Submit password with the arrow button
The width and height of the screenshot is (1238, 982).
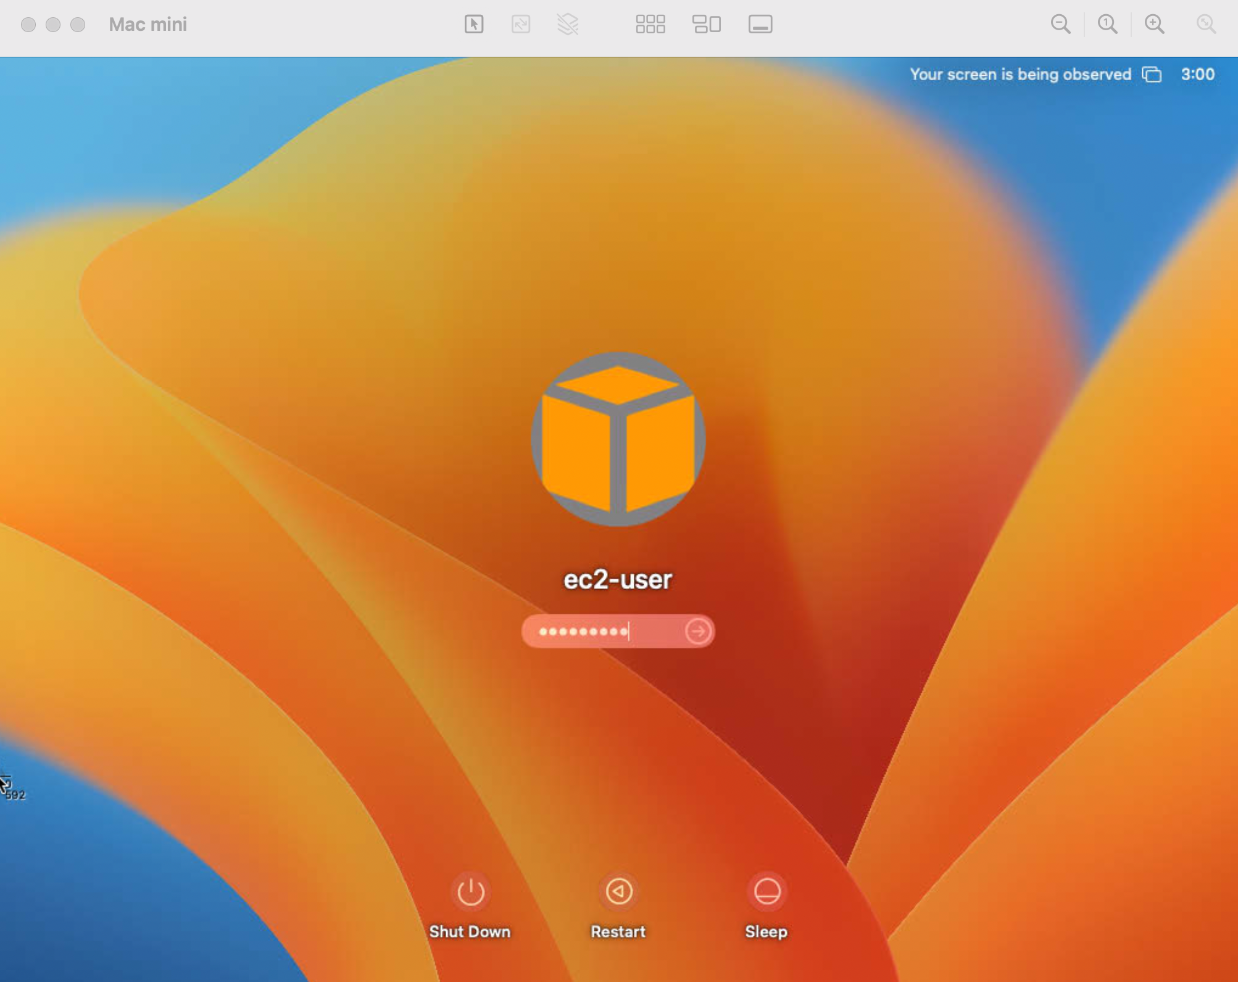click(698, 631)
